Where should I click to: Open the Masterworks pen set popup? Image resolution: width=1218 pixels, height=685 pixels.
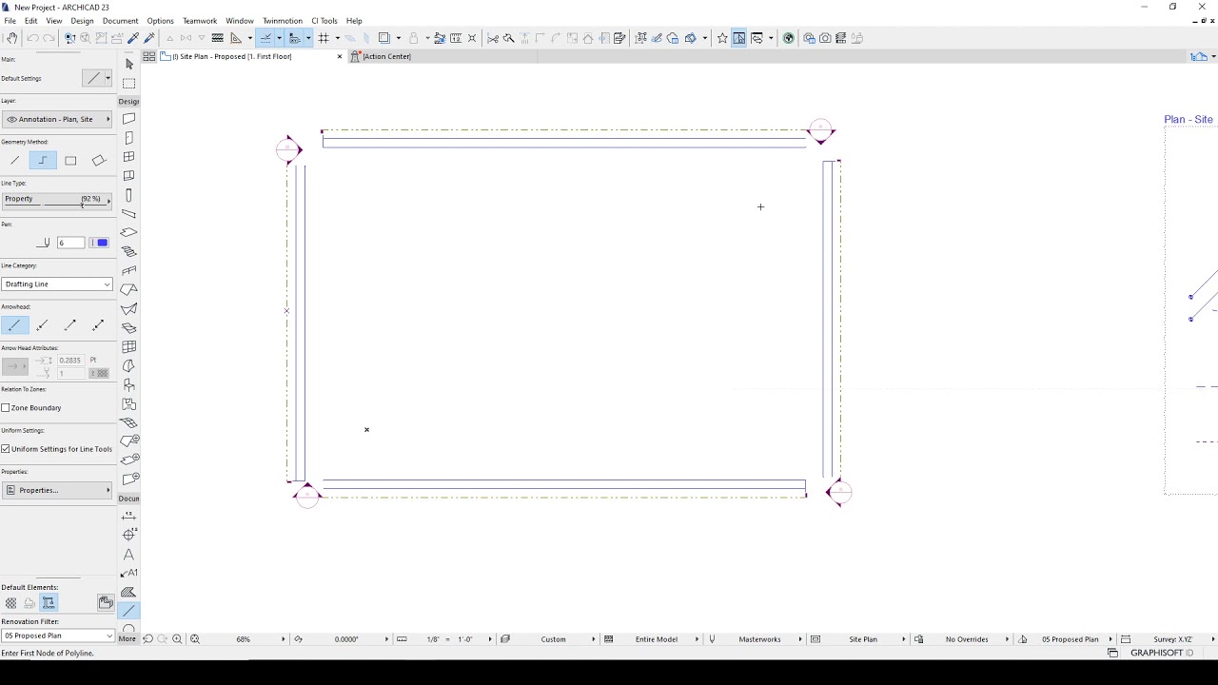coord(759,639)
